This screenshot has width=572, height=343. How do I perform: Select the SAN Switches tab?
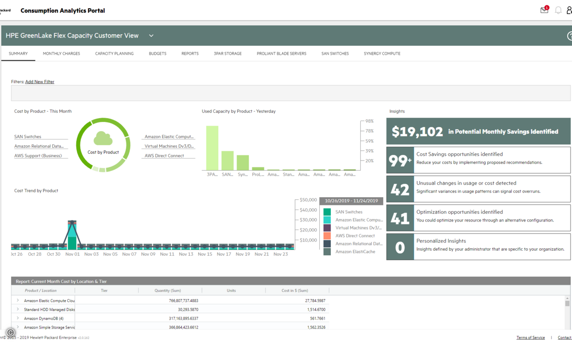point(335,54)
